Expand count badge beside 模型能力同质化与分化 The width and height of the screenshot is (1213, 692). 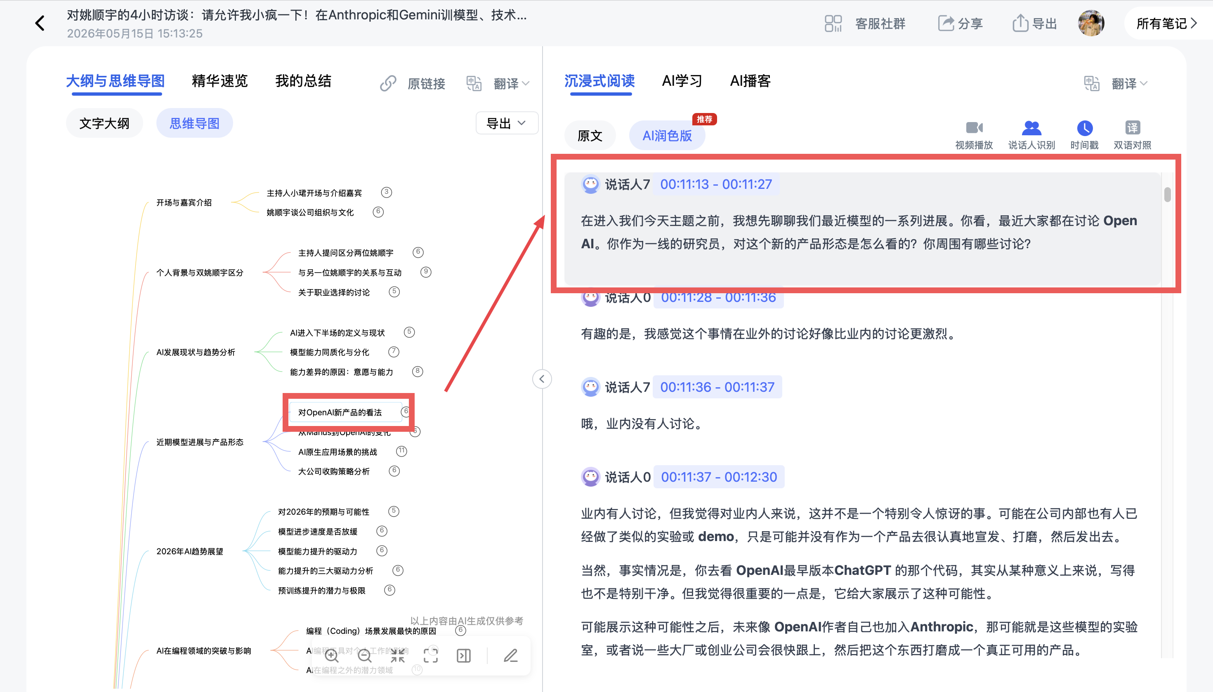tap(394, 352)
